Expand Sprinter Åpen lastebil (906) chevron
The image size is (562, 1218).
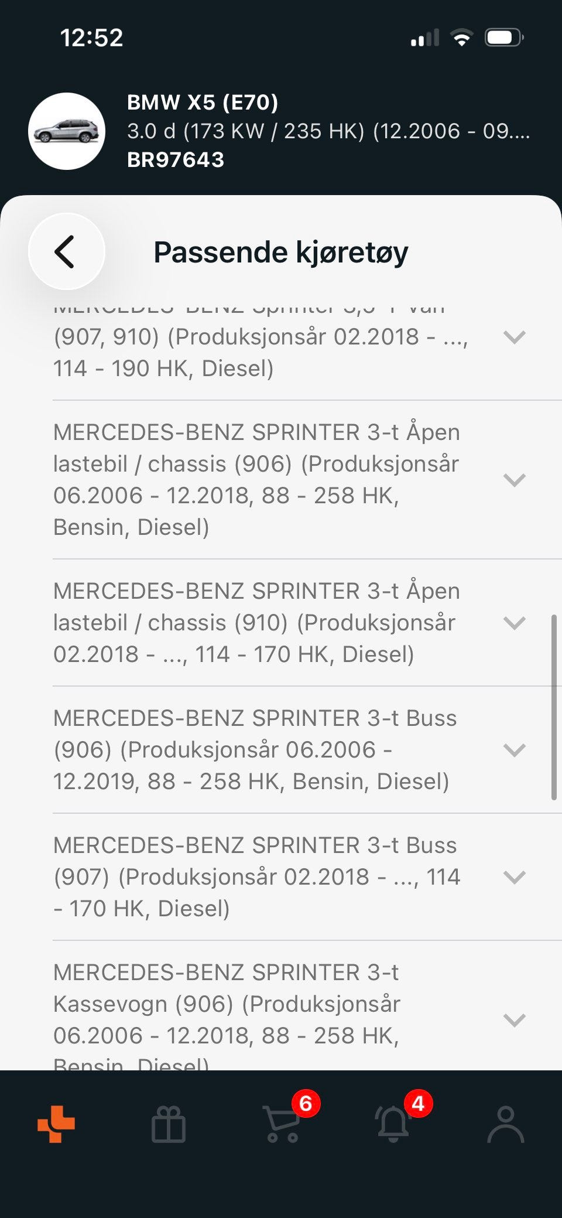[x=515, y=480]
